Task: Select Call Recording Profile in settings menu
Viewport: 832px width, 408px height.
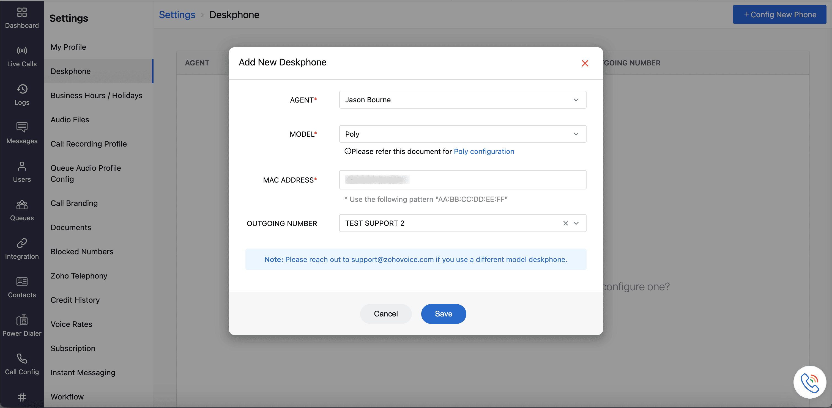Action: tap(89, 144)
